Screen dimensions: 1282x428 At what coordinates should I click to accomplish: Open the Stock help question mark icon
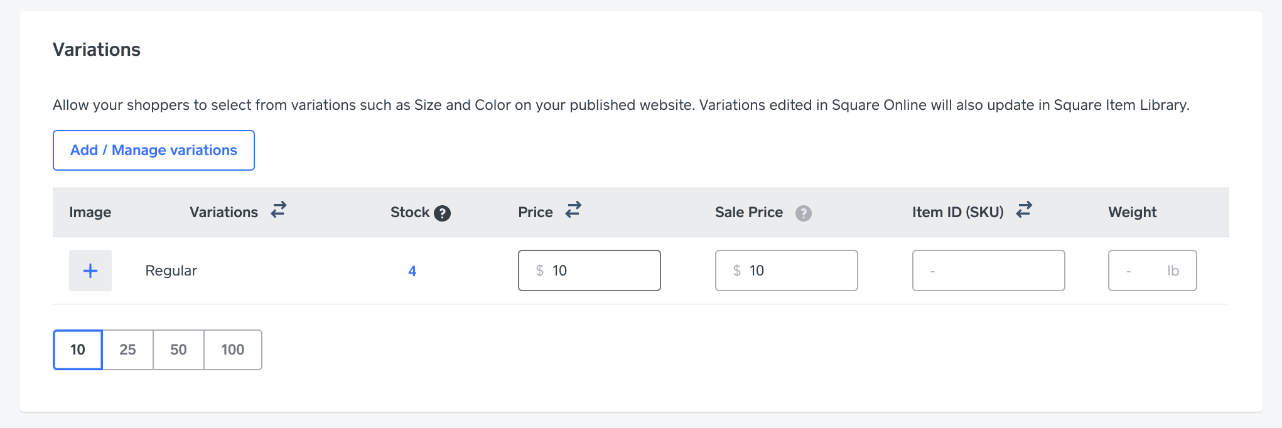(x=443, y=213)
